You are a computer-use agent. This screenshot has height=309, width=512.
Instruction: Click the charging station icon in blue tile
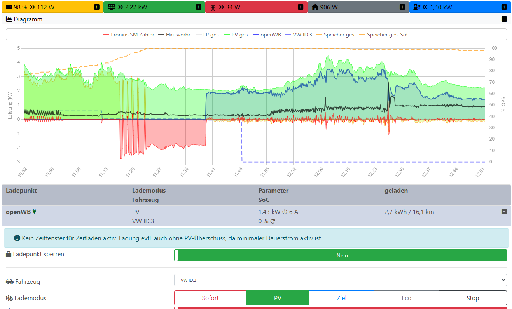417,7
